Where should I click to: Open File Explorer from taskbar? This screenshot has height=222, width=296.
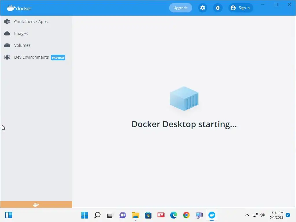(x=136, y=215)
